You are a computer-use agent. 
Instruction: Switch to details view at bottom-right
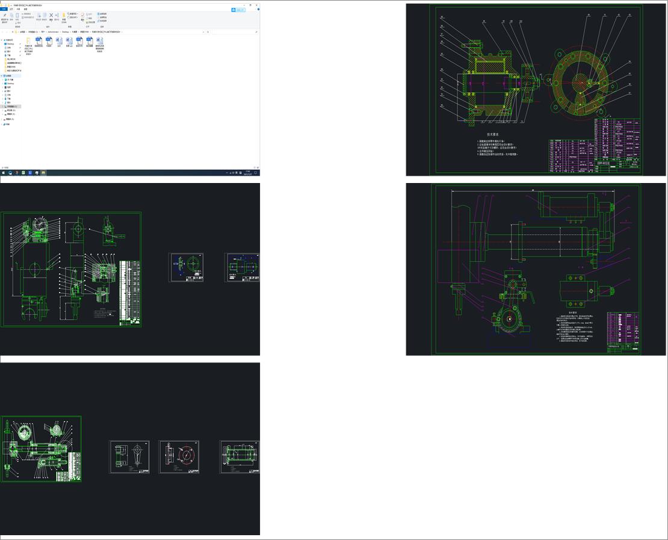(x=253, y=168)
